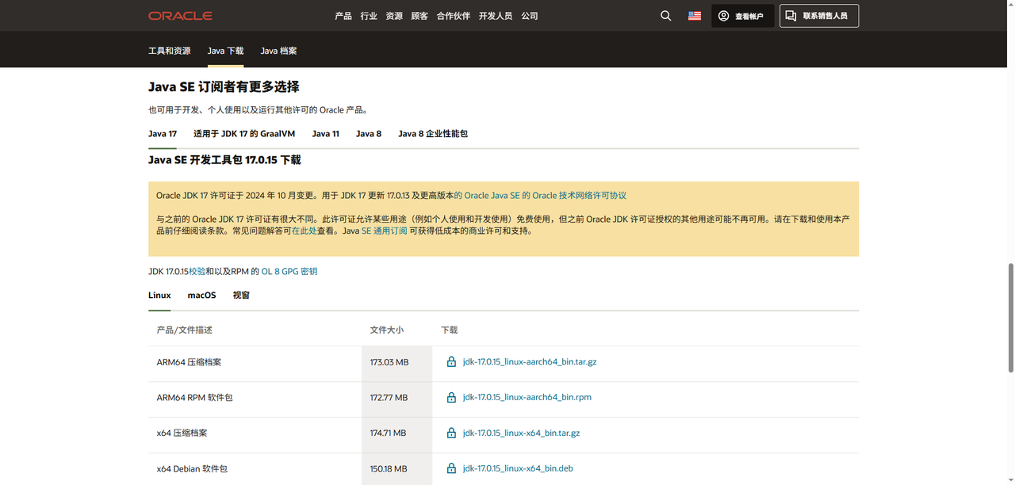Open the search magnifier icon
This screenshot has width=1015, height=485.
click(666, 16)
